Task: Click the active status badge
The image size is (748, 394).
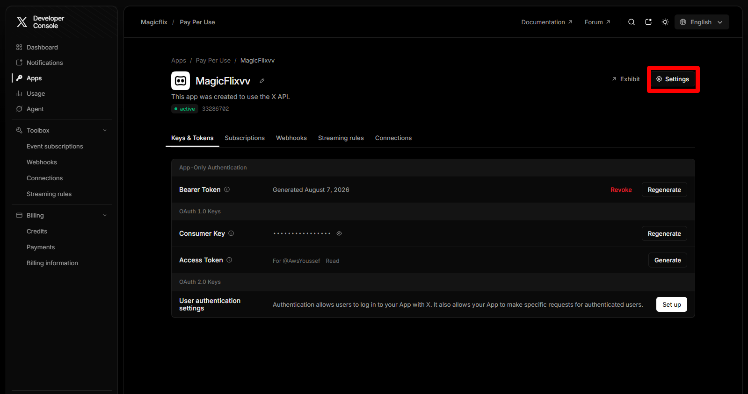Action: [185, 109]
